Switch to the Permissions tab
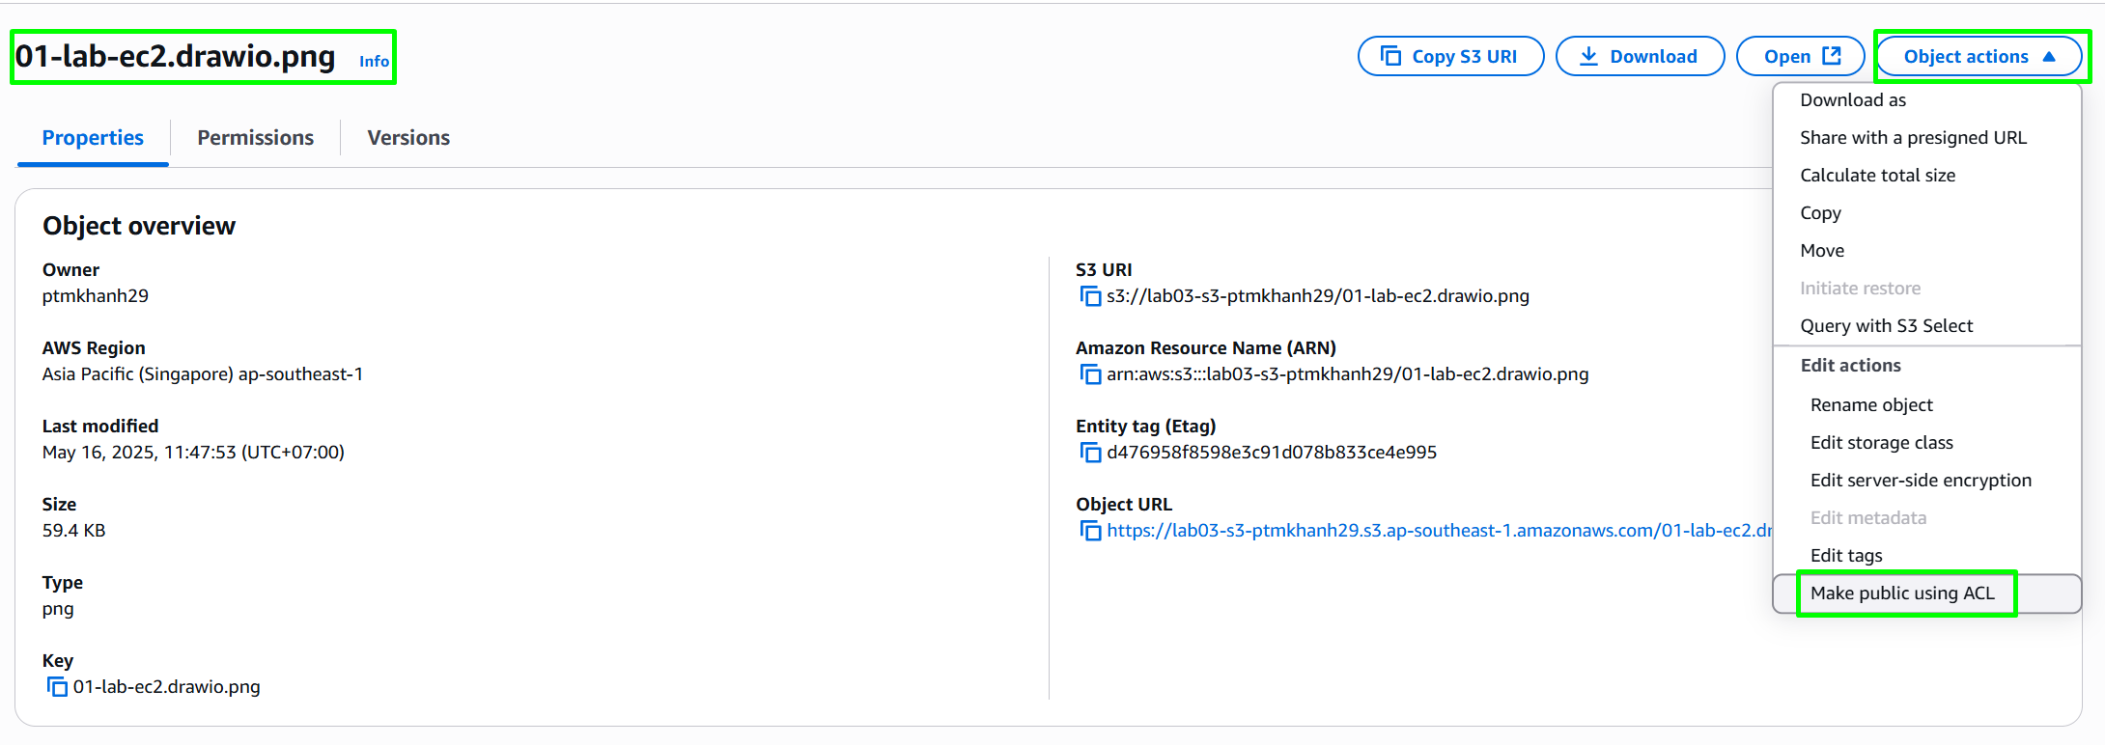This screenshot has height=745, width=2105. coord(255,138)
